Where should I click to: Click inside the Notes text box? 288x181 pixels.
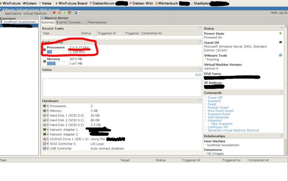pyautogui.click(x=122, y=88)
